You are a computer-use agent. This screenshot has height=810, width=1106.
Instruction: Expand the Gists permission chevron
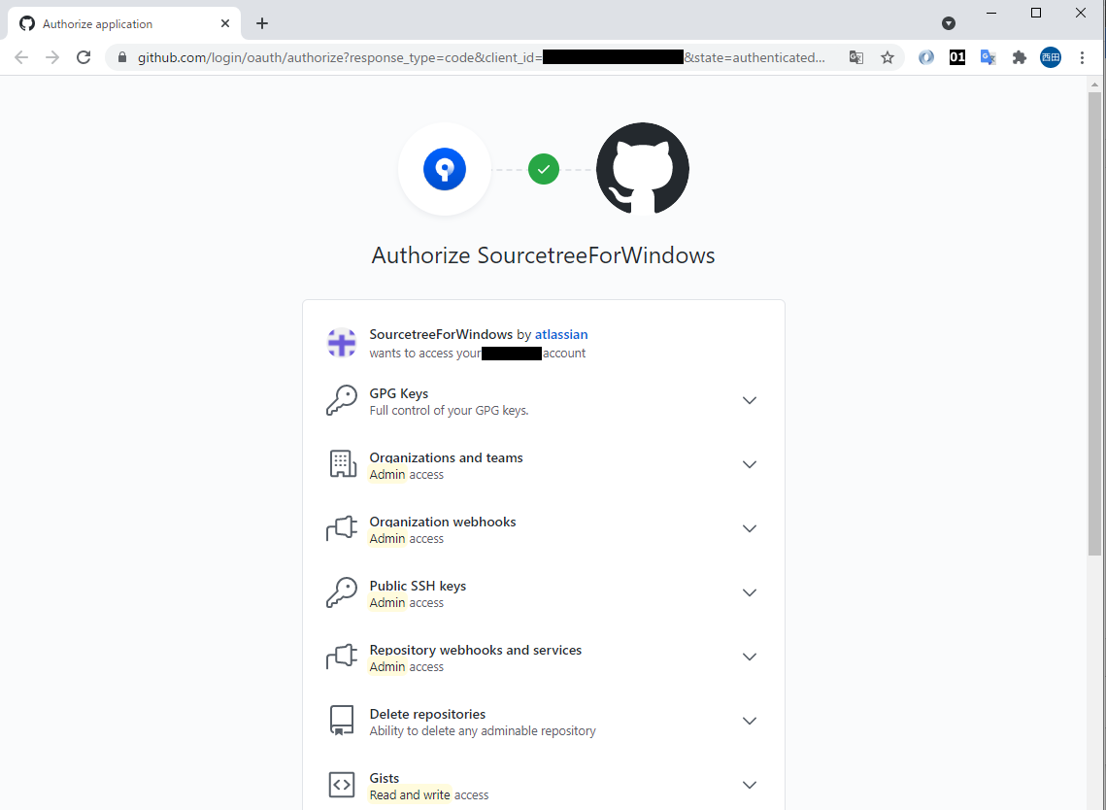point(749,785)
